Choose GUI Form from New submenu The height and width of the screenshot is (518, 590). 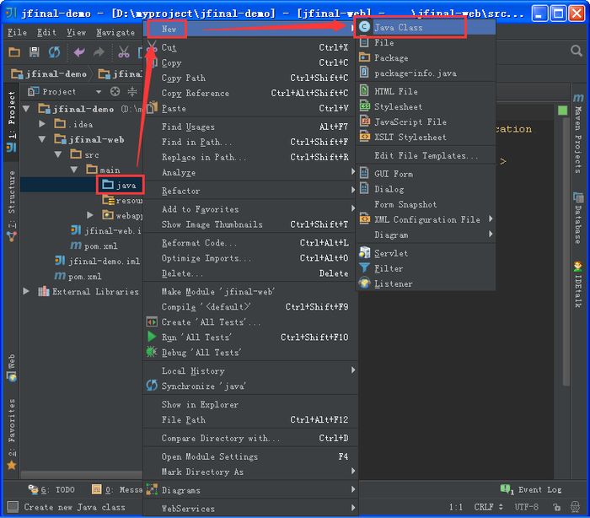[425, 174]
